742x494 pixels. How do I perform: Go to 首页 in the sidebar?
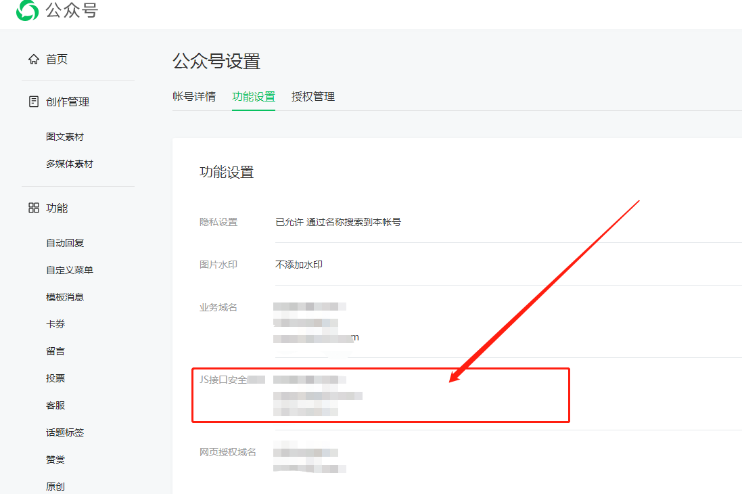click(x=57, y=60)
